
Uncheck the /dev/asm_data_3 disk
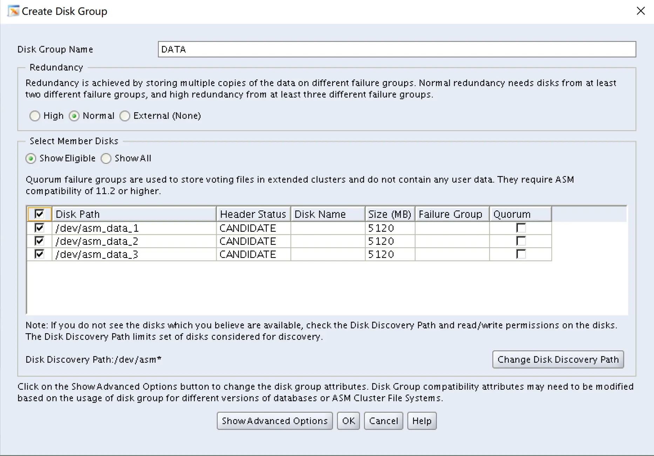tap(39, 254)
